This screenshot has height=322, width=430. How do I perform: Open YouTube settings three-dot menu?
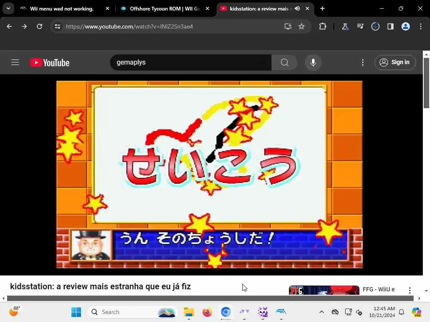coord(362,62)
